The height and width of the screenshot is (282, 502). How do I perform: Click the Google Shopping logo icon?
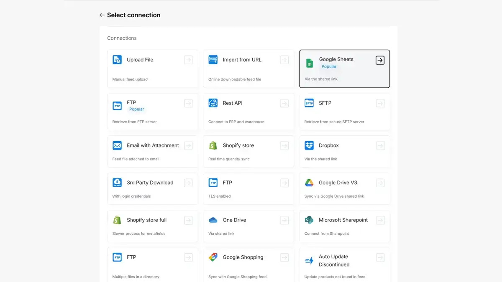coord(213,257)
